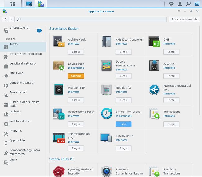
Task: Open the widgets panel icon
Action: [x=197, y=4]
